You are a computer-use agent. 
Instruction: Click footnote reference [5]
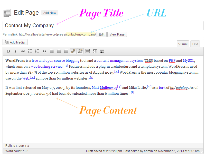coord(33,77)
